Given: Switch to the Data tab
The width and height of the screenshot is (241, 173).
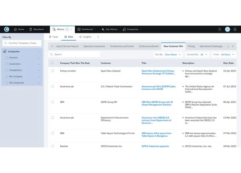Looking at the screenshot, I should pos(69,37).
